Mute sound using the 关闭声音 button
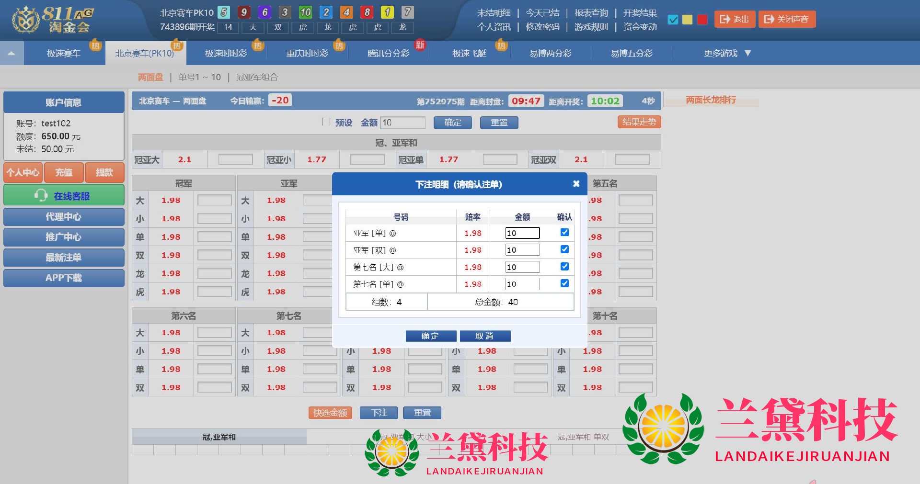 coord(787,19)
